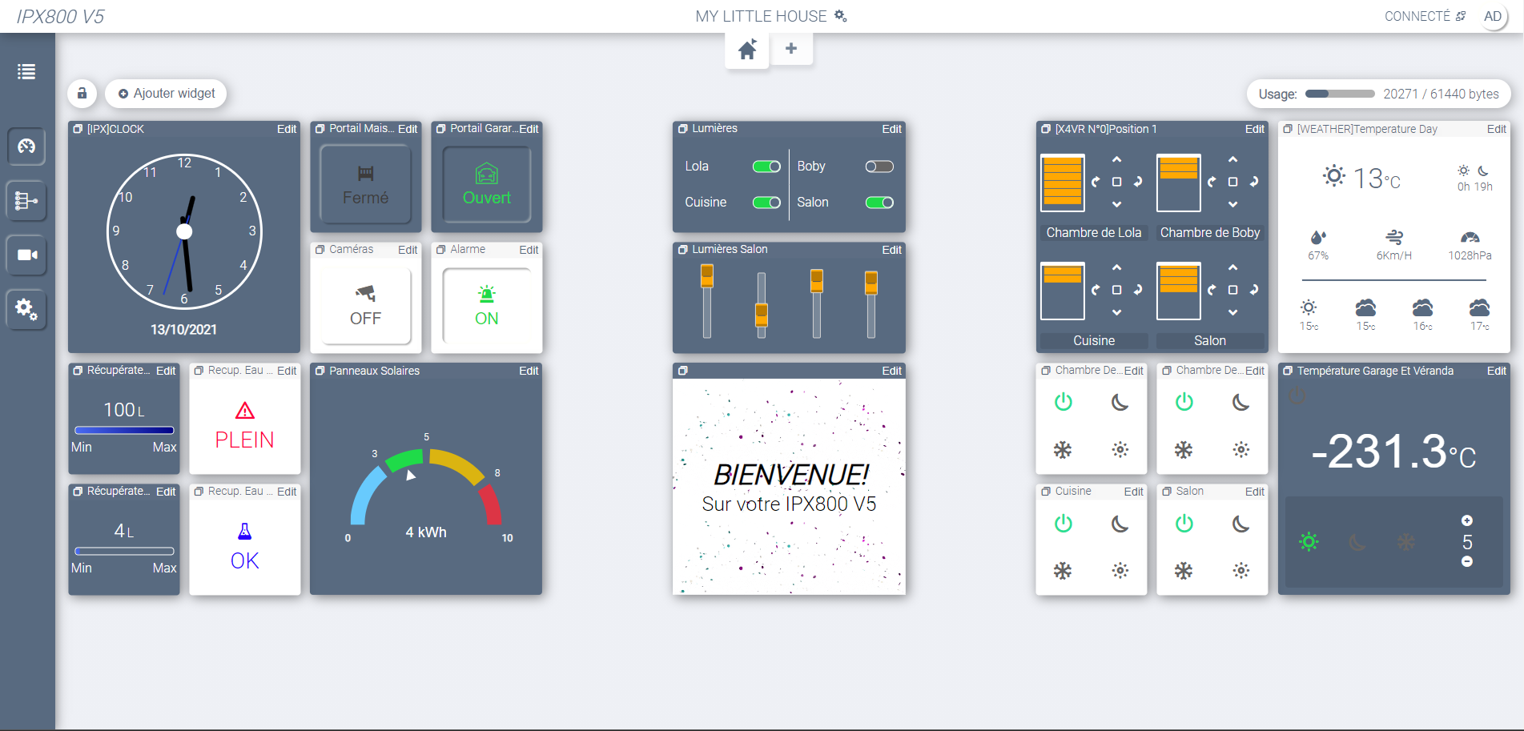Click the camera icon in left sidebar
The height and width of the screenshot is (731, 1524).
coord(26,255)
